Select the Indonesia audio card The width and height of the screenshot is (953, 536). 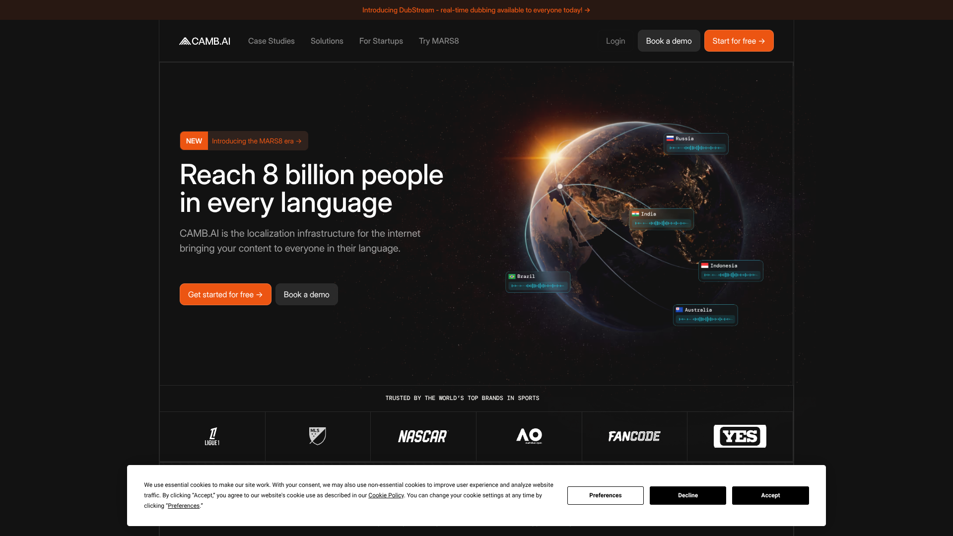tap(731, 270)
